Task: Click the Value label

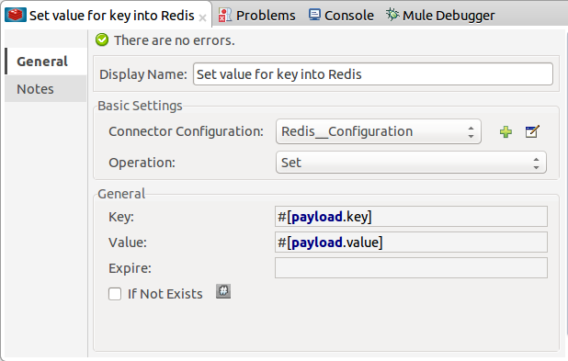Action: (128, 243)
